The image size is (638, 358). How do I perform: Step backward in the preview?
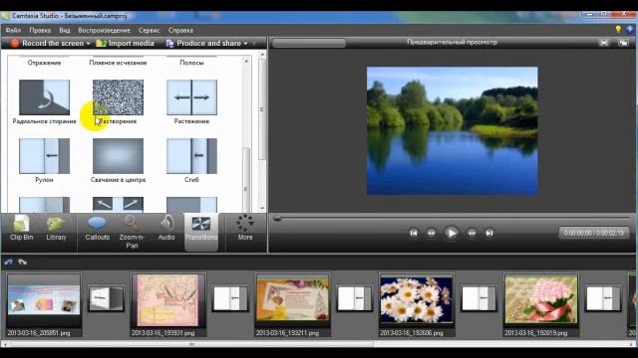tap(431, 233)
